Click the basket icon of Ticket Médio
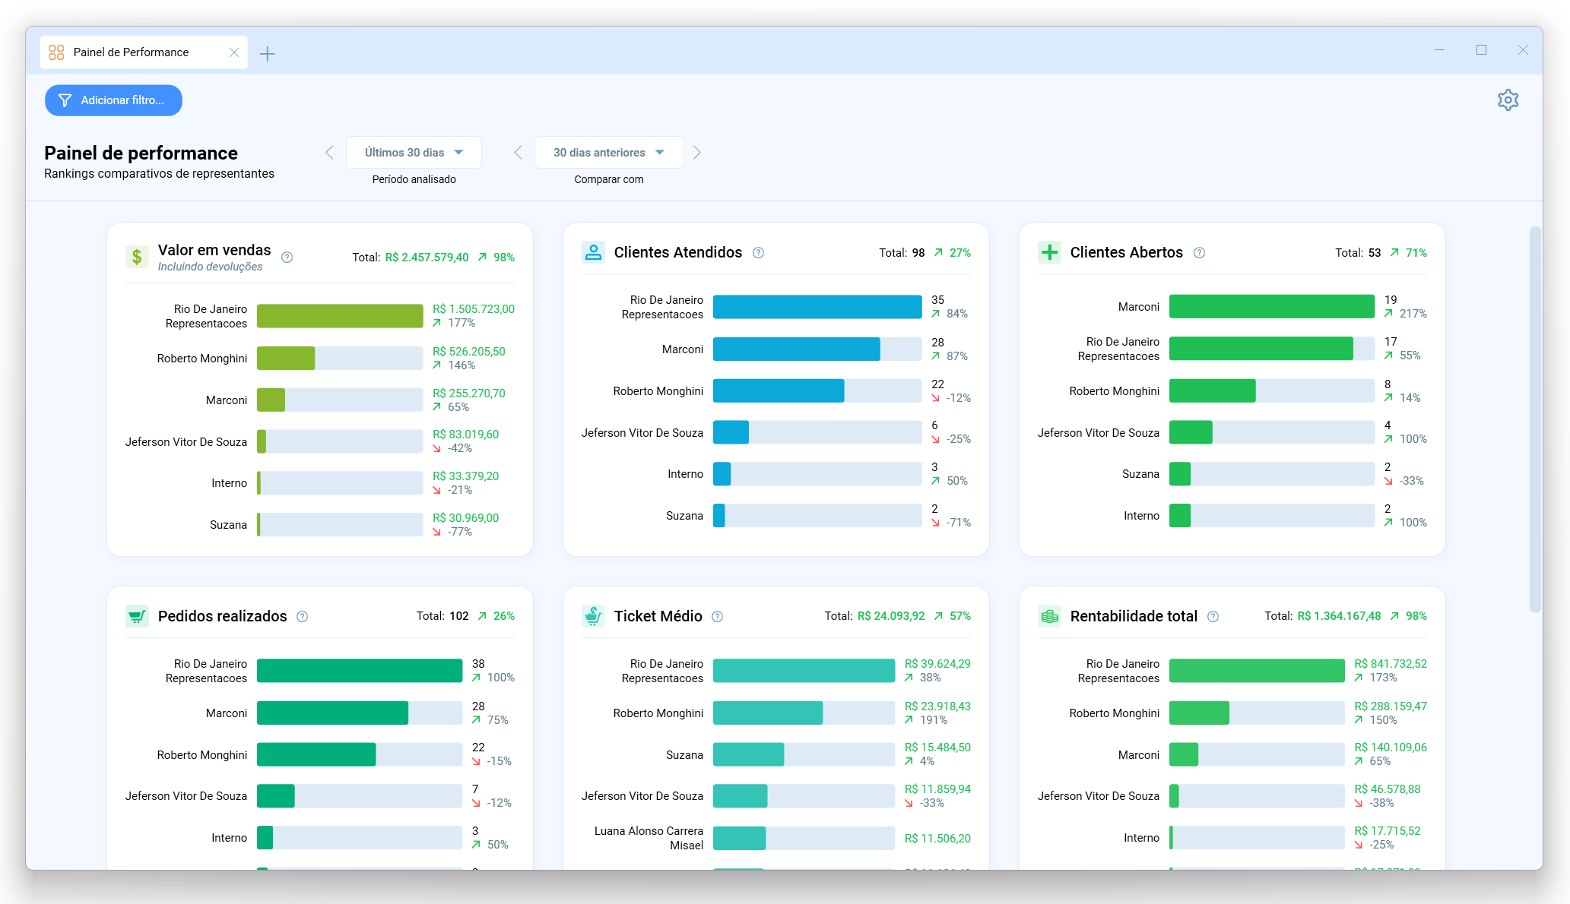The image size is (1570, 904). click(x=593, y=616)
